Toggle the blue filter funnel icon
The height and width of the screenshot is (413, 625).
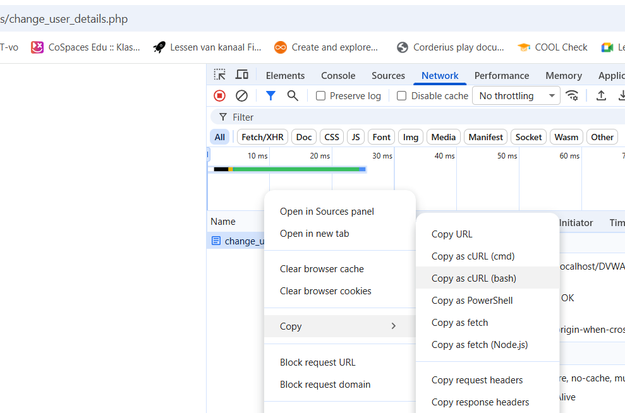point(270,96)
